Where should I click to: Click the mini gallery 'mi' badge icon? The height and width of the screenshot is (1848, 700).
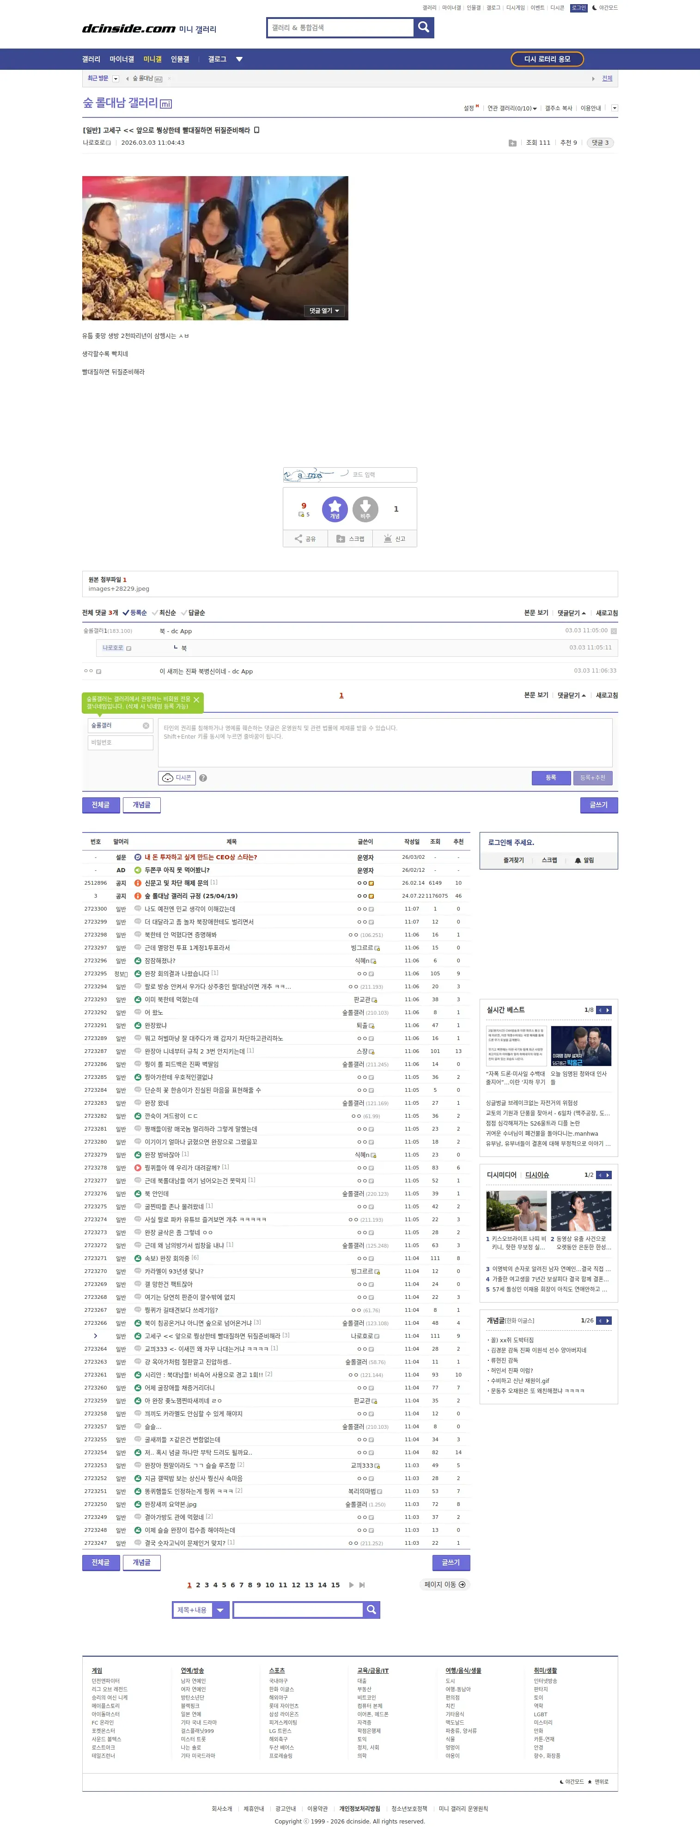[x=166, y=104]
